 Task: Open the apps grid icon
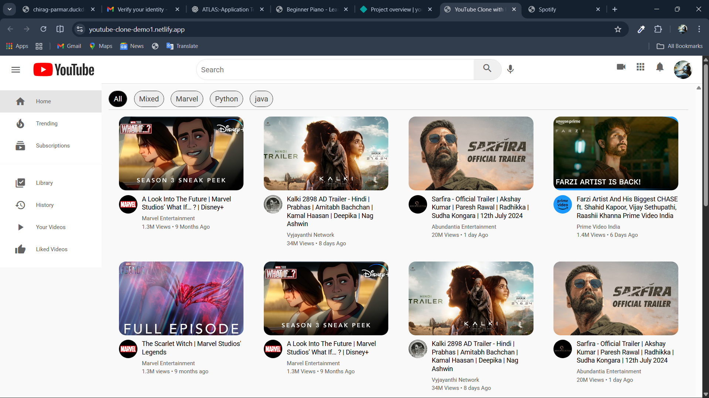[640, 67]
